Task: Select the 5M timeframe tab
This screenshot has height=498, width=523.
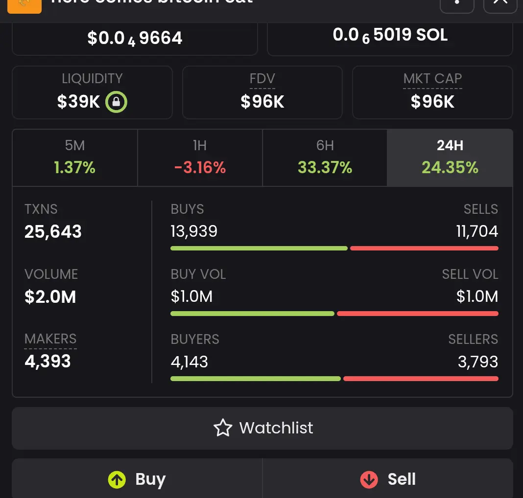Action: [x=75, y=158]
